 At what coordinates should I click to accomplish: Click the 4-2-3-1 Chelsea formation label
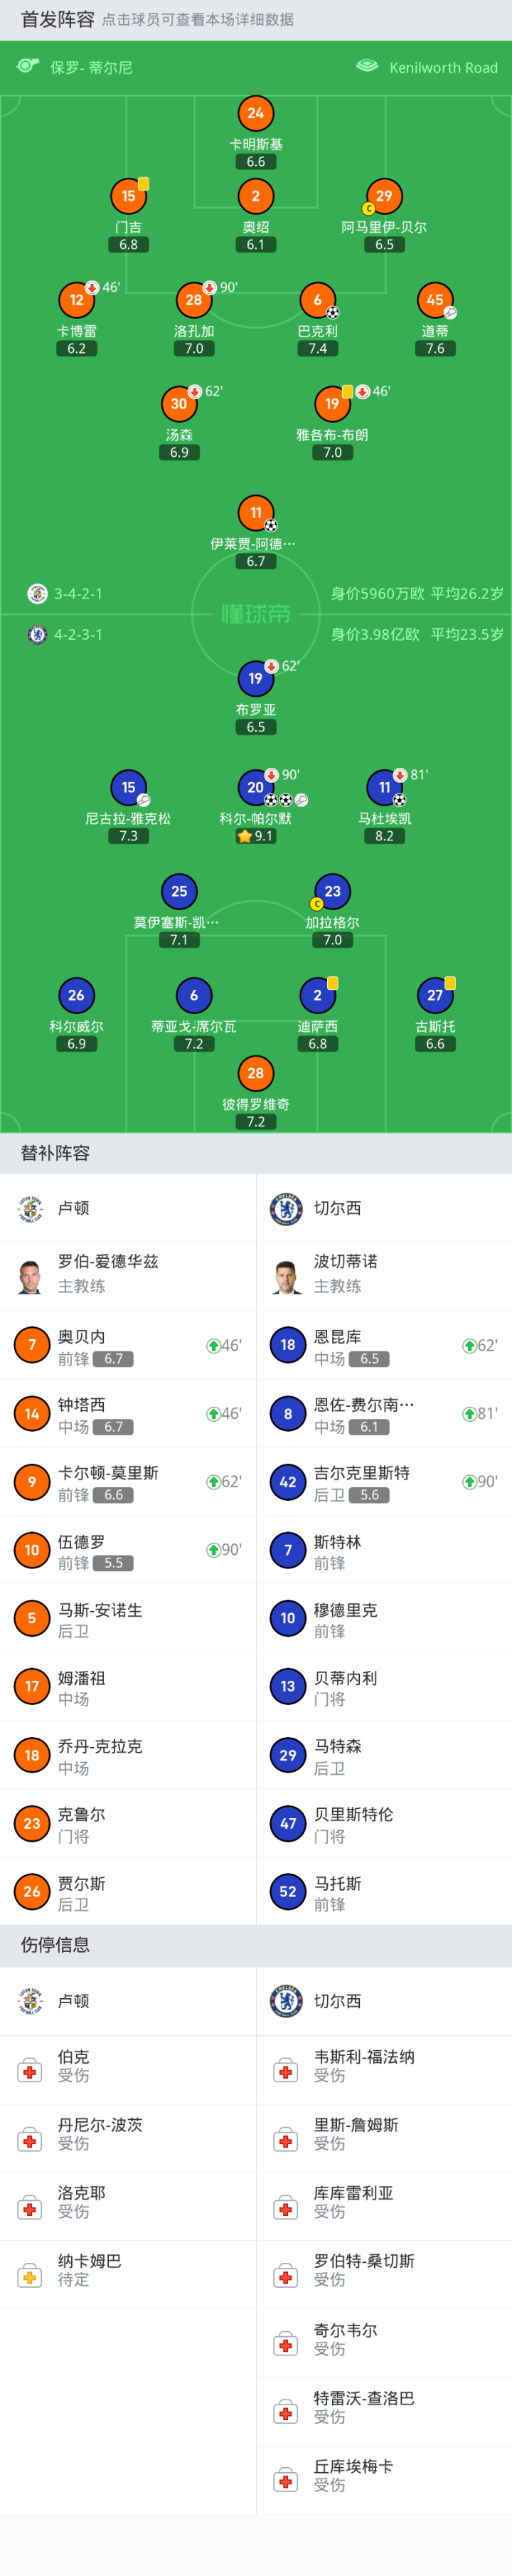click(x=78, y=634)
